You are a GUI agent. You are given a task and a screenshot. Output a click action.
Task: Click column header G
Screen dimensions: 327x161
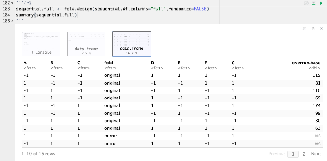click(x=233, y=63)
